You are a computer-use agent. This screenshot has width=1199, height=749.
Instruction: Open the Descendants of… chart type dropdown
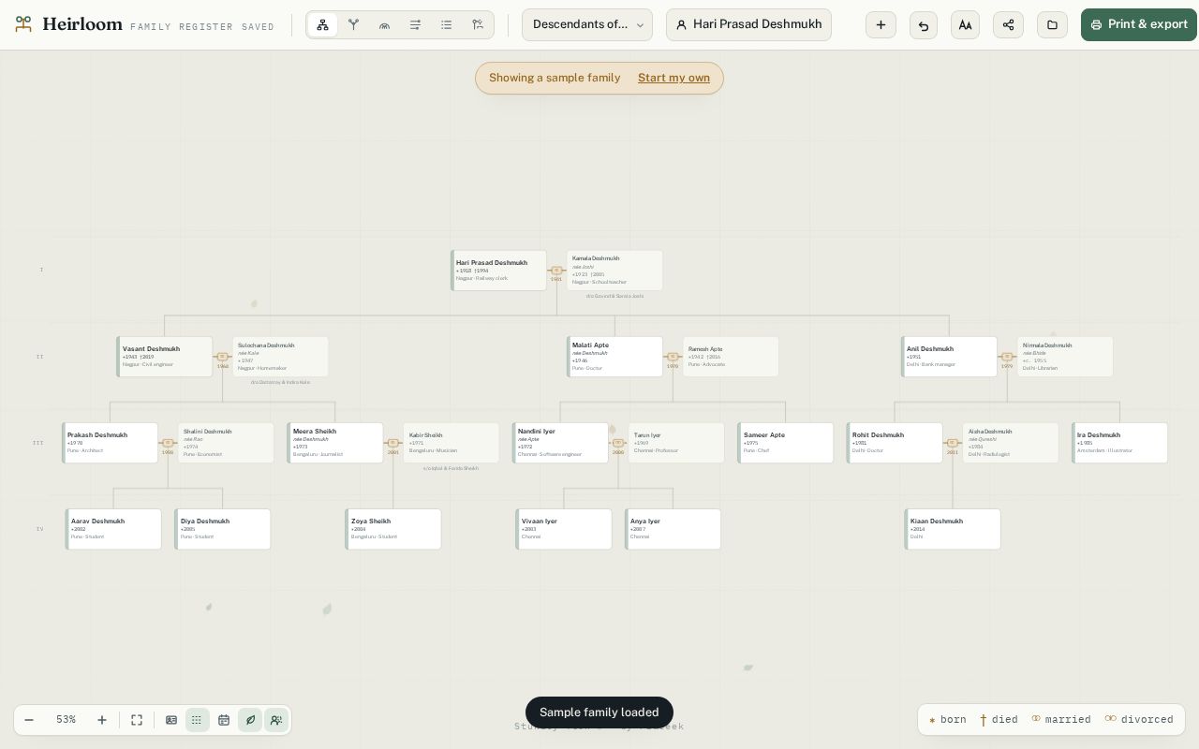[x=588, y=25]
